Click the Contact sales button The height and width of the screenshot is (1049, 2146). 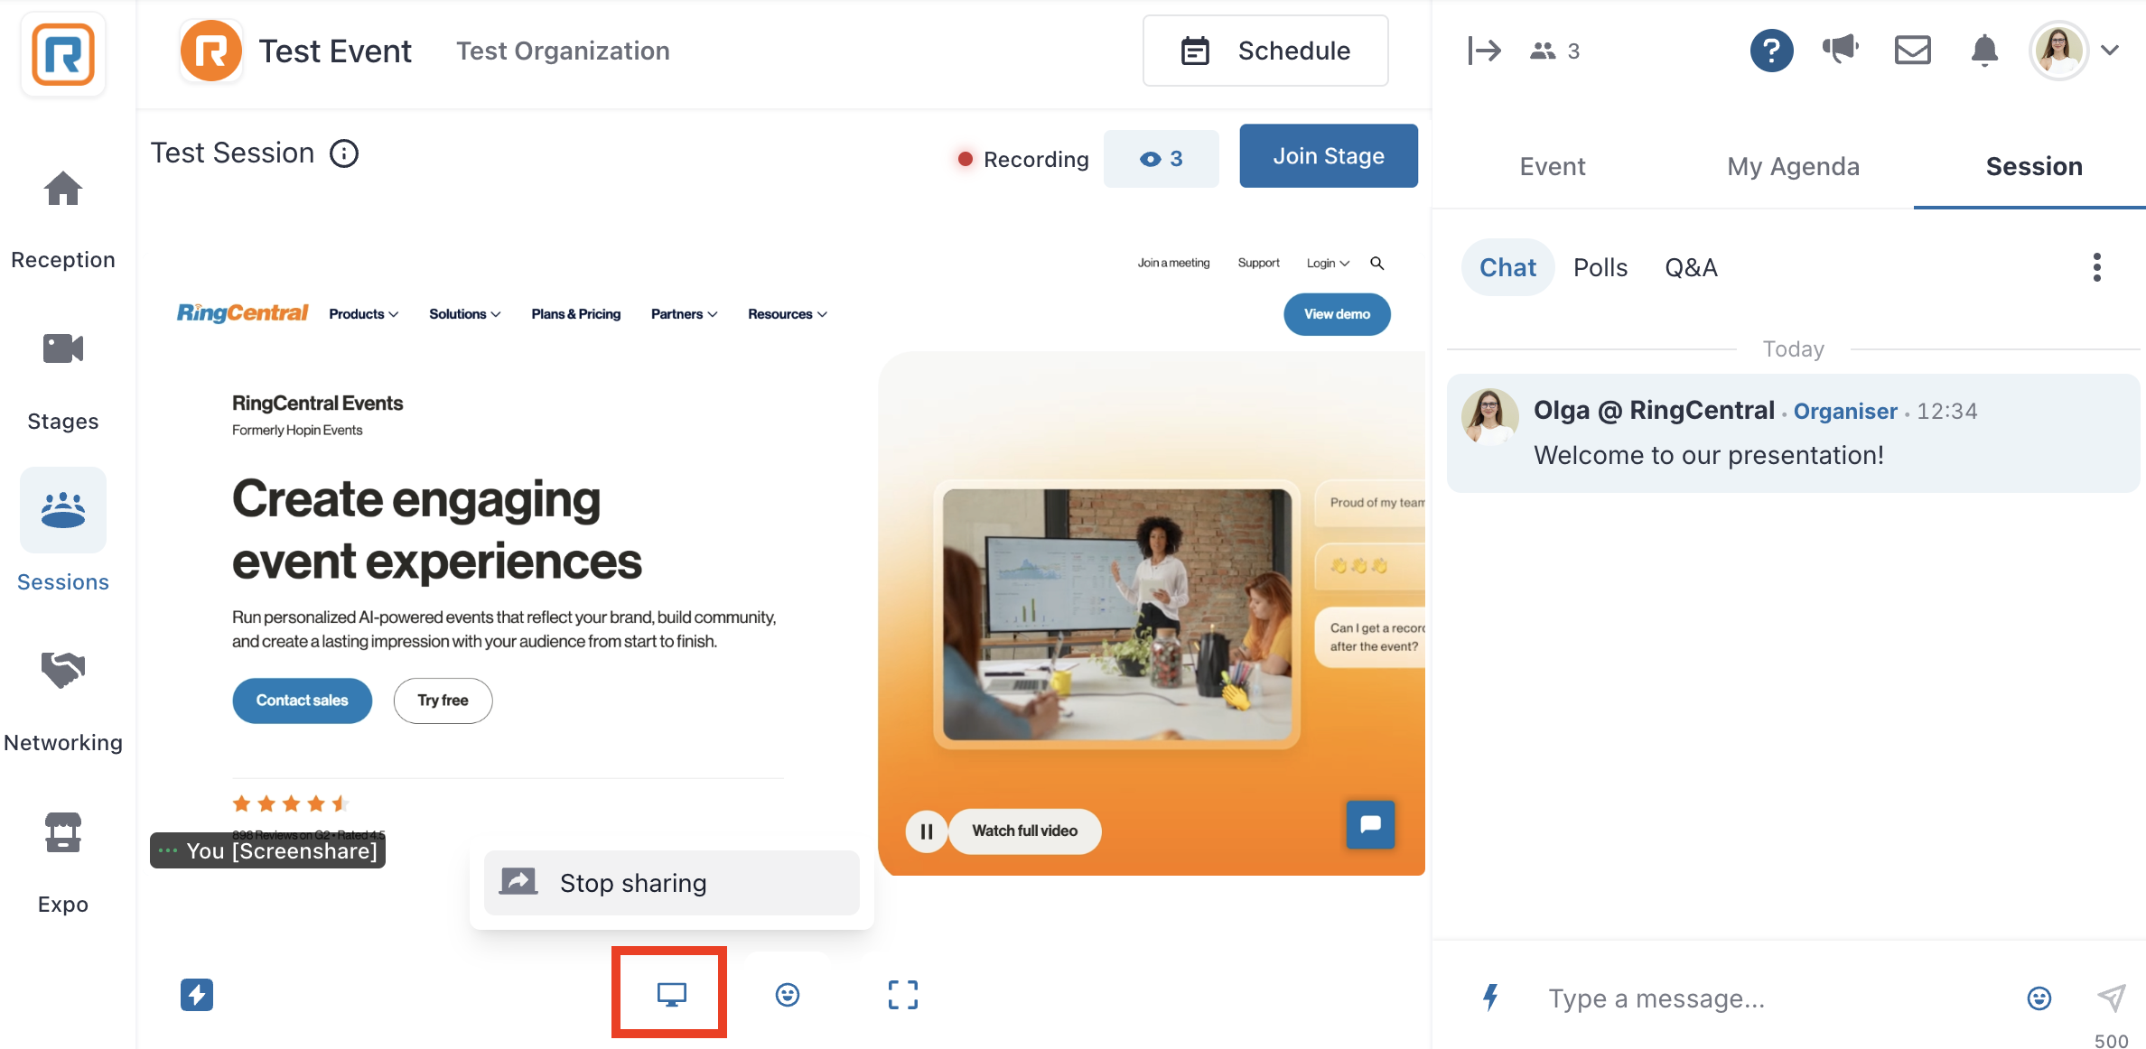[302, 701]
